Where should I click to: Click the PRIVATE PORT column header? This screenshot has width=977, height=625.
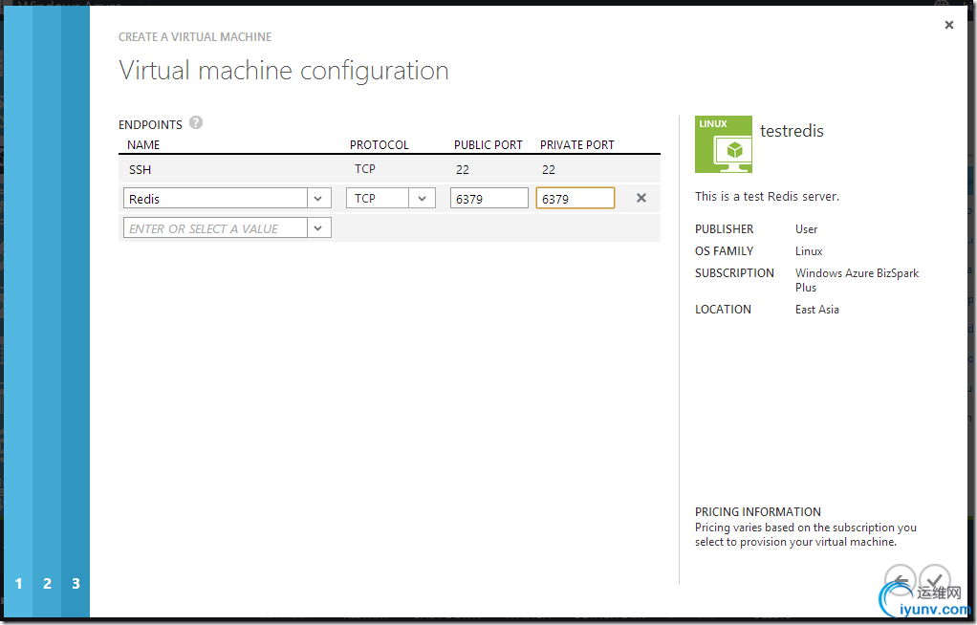pos(577,144)
